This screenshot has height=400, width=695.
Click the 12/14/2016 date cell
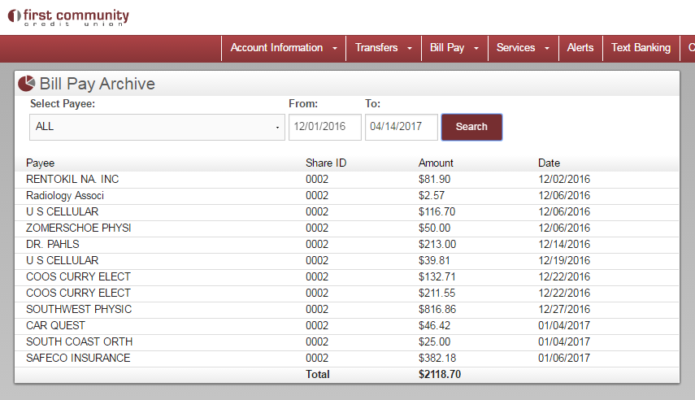[564, 245]
